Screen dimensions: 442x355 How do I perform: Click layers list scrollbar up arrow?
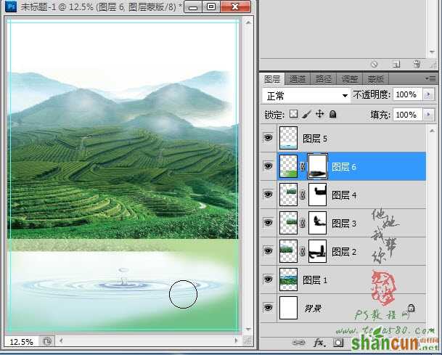[432, 131]
